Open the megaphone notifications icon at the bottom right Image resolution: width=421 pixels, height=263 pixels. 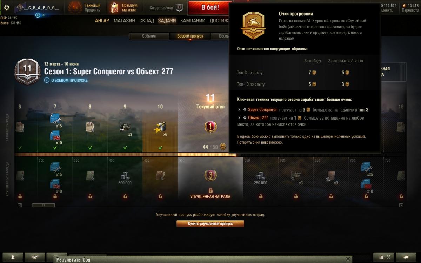click(407, 257)
